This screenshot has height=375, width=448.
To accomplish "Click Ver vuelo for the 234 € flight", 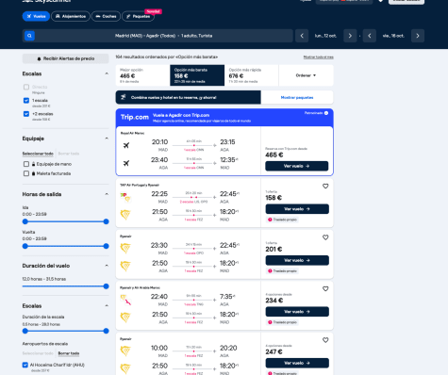I will pyautogui.click(x=297, y=312).
